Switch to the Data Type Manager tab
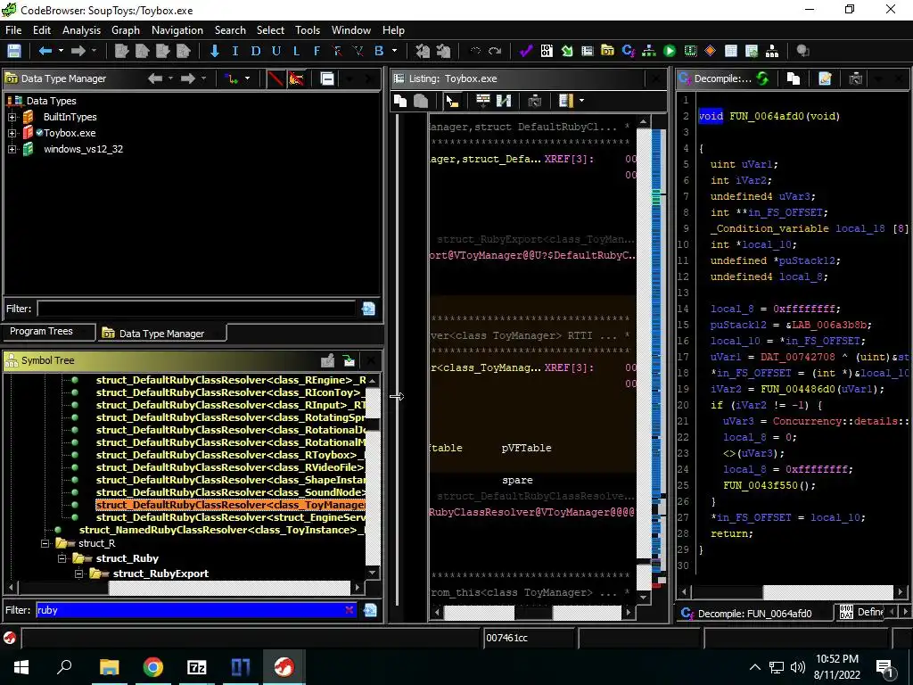The image size is (913, 685). pos(161,334)
